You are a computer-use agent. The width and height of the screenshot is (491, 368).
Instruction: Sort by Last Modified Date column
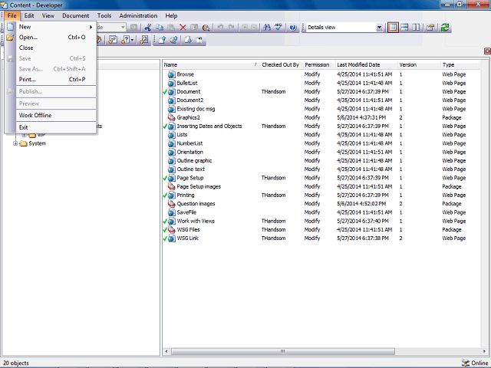click(367, 64)
